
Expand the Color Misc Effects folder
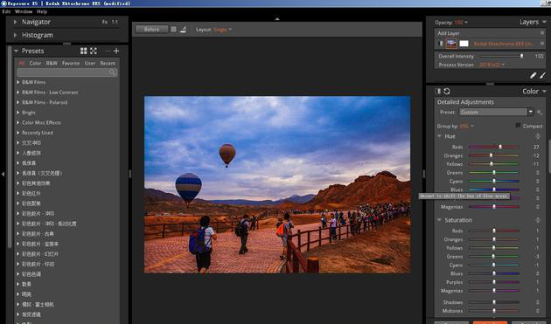17,122
